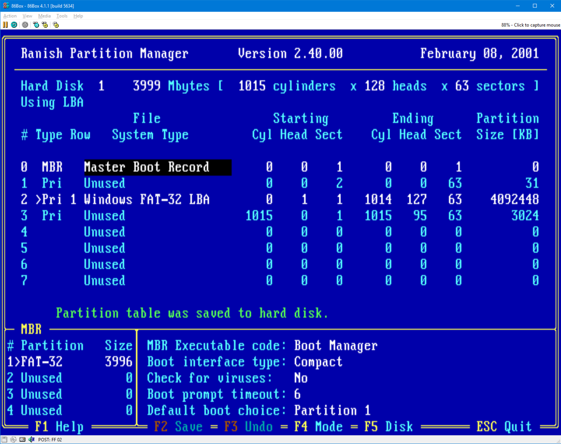The height and width of the screenshot is (444, 561).
Task: Click the "Ranish Partition Manager" title
Action: (105, 54)
